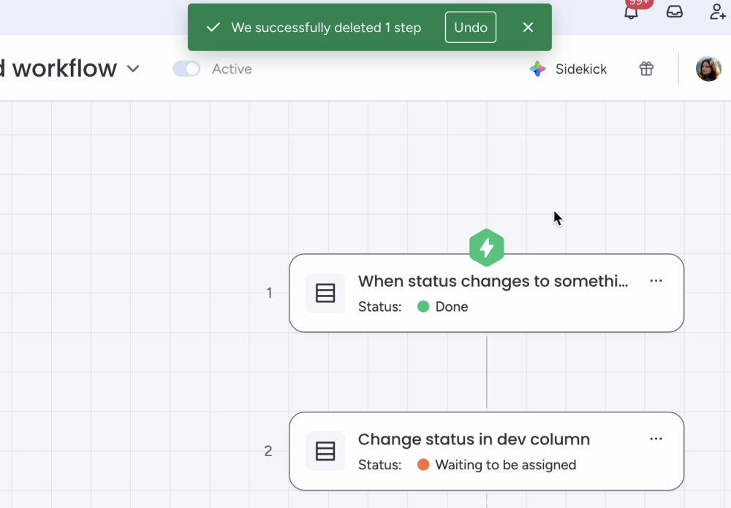Screen dimensions: 731x508
Task: Open three-dot menu on trigger step
Action: coord(656,281)
